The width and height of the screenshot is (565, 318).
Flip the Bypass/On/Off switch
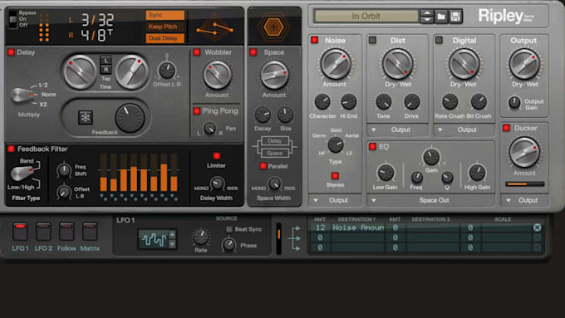pyautogui.click(x=13, y=19)
